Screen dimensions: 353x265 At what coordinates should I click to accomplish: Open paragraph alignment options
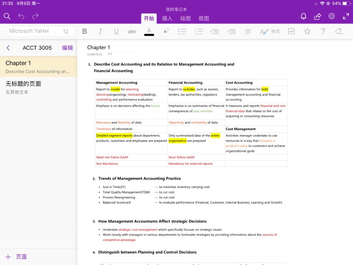point(248,31)
